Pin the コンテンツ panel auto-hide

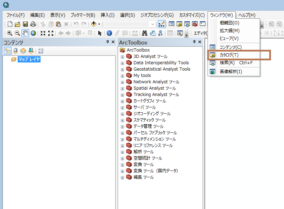tap(107, 42)
